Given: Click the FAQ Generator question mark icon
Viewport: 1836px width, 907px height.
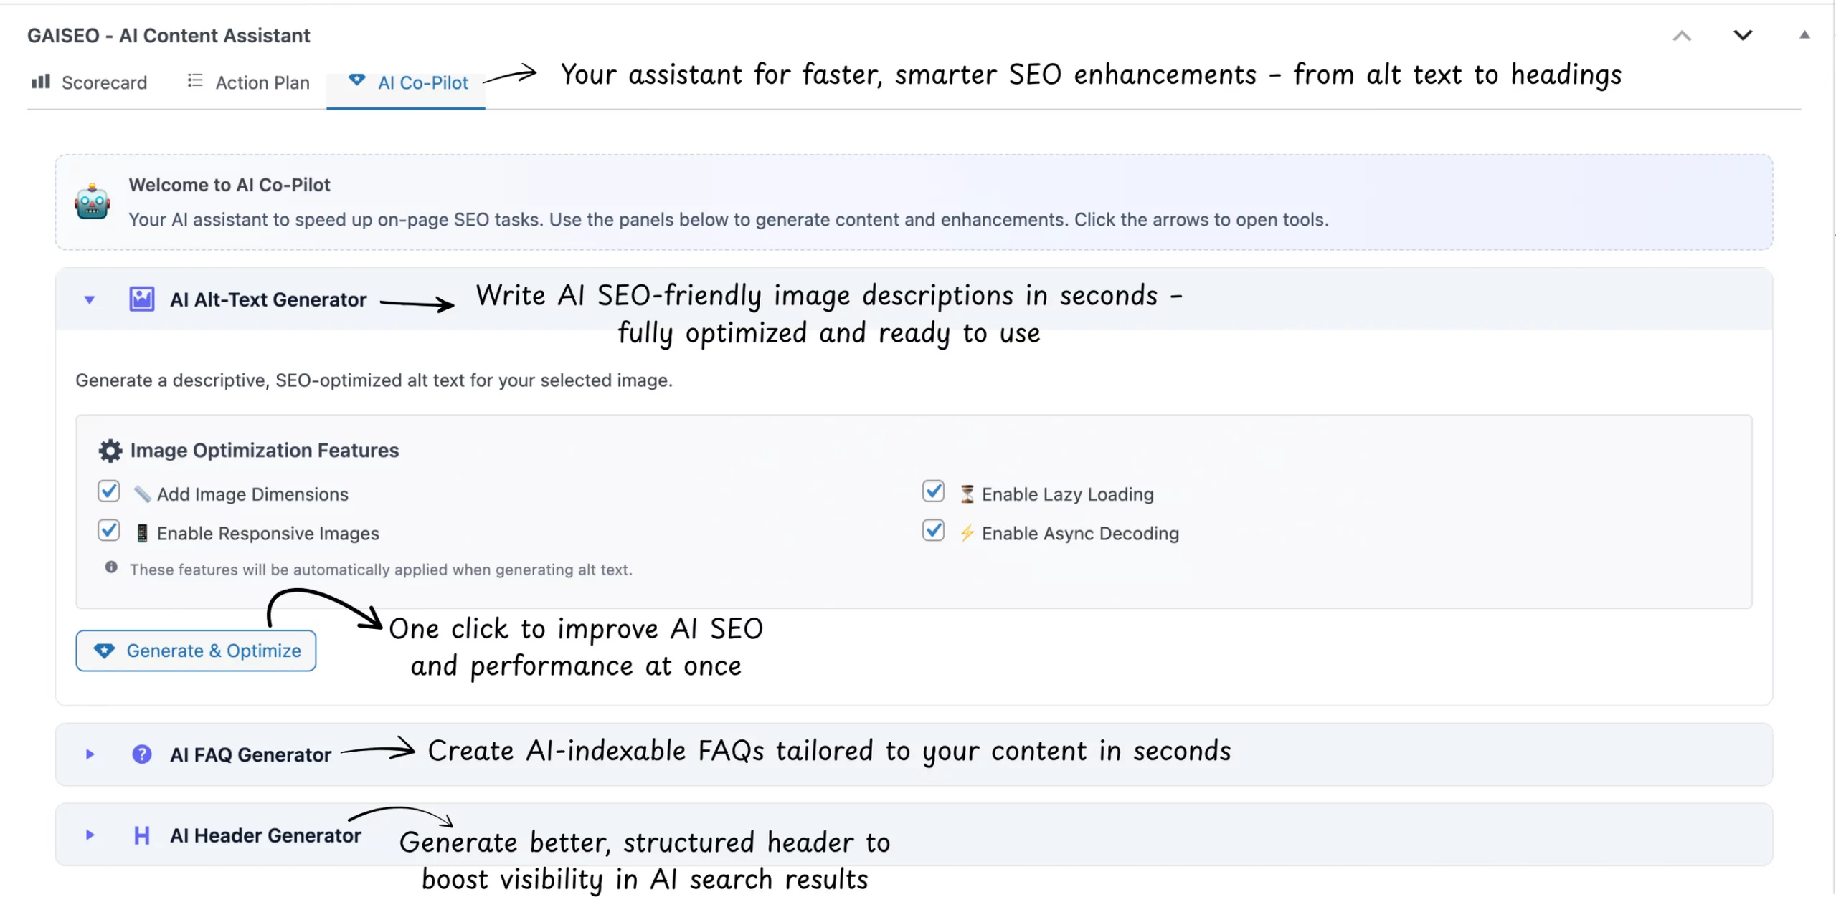Looking at the screenshot, I should [x=141, y=754].
